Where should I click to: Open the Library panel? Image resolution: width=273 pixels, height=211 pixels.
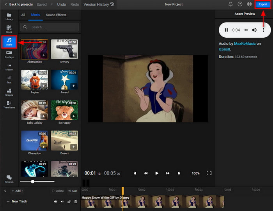tap(9, 17)
